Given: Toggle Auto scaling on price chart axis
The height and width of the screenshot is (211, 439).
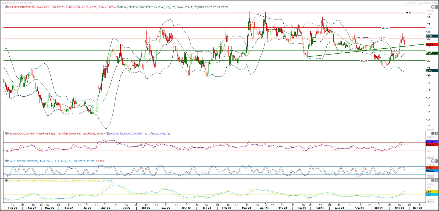Looking at the screenshot, I should (x=430, y=129).
